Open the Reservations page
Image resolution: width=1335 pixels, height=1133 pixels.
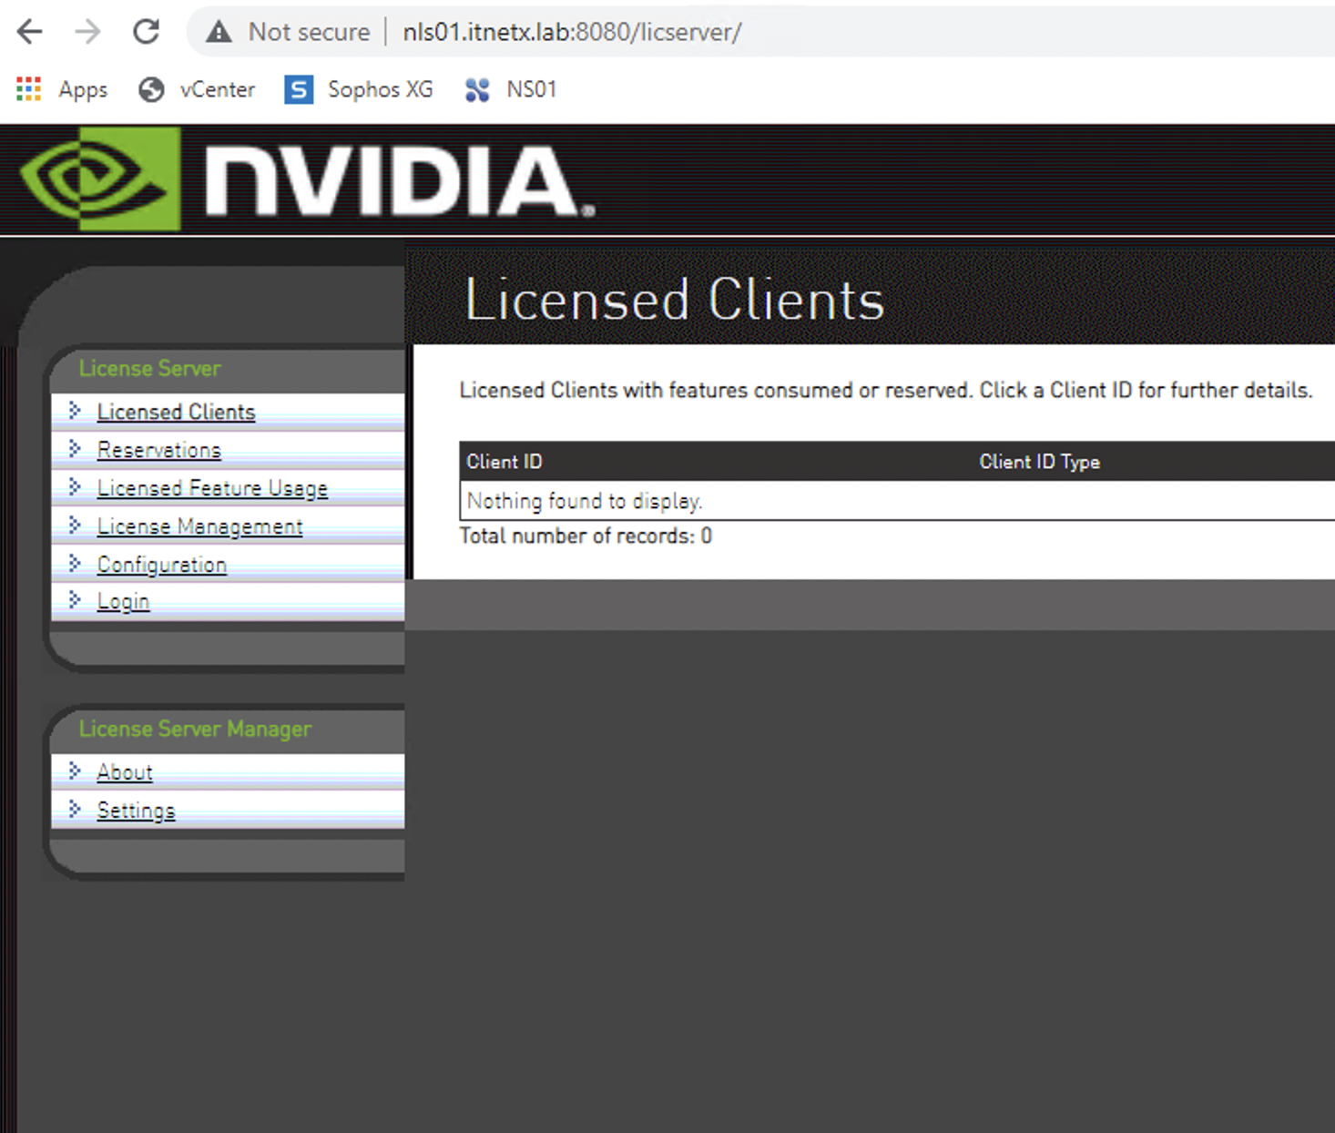point(158,450)
